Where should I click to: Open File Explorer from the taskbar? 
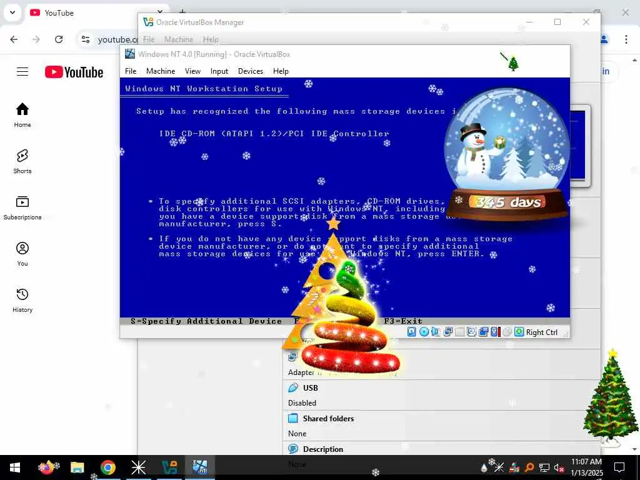coord(77,467)
